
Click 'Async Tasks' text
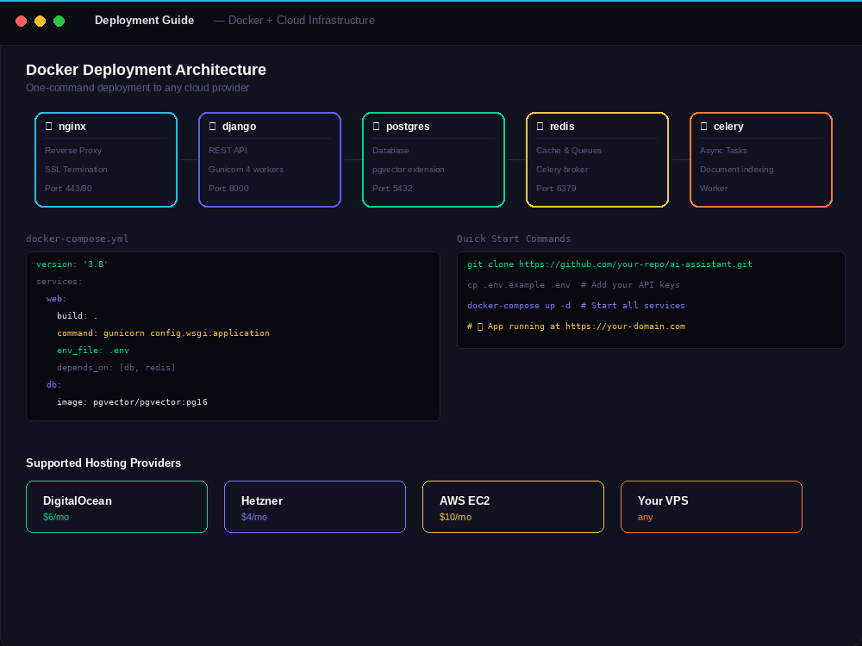pyautogui.click(x=723, y=151)
